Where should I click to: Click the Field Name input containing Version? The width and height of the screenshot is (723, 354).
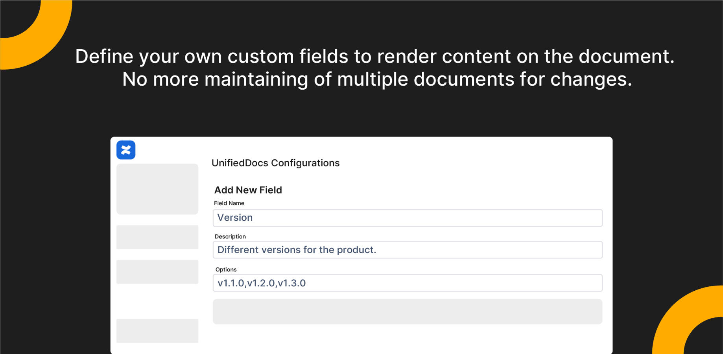click(407, 218)
